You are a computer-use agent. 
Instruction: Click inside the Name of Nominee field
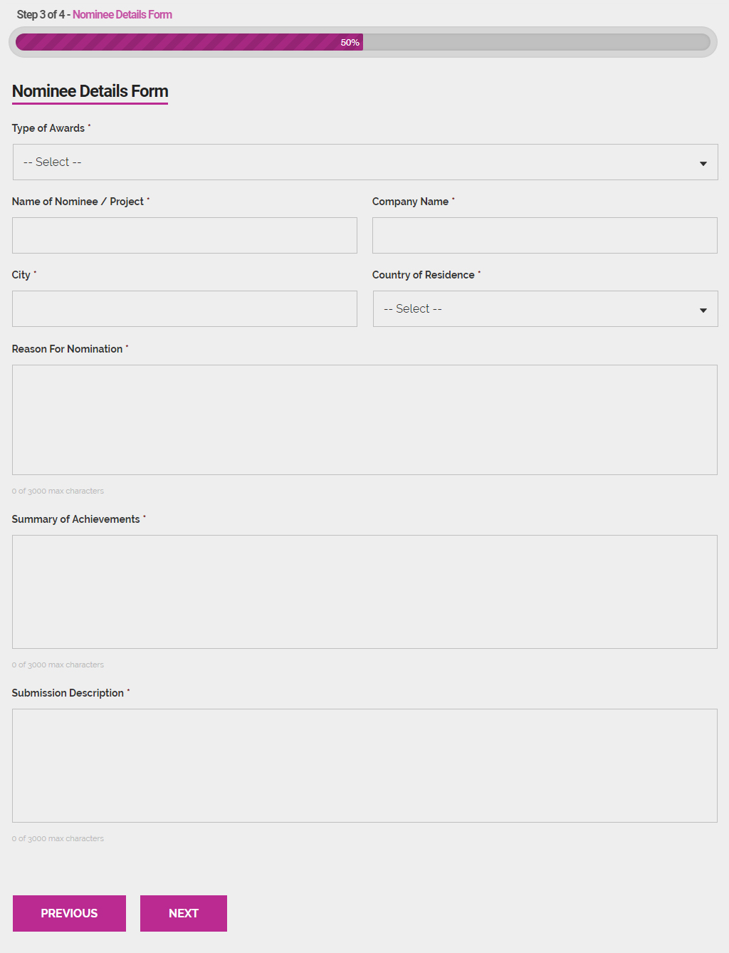coord(184,235)
